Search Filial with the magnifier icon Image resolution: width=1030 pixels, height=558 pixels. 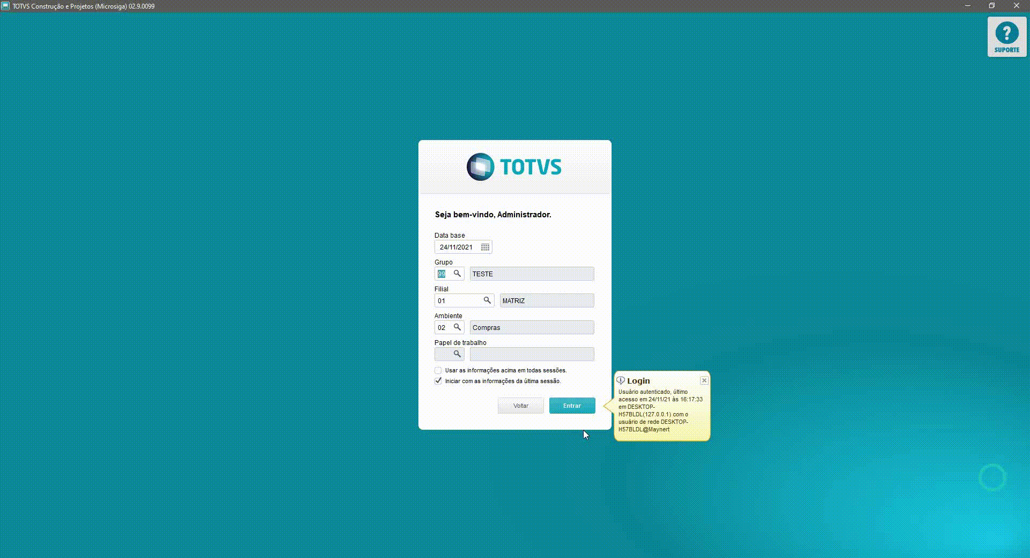(x=487, y=300)
